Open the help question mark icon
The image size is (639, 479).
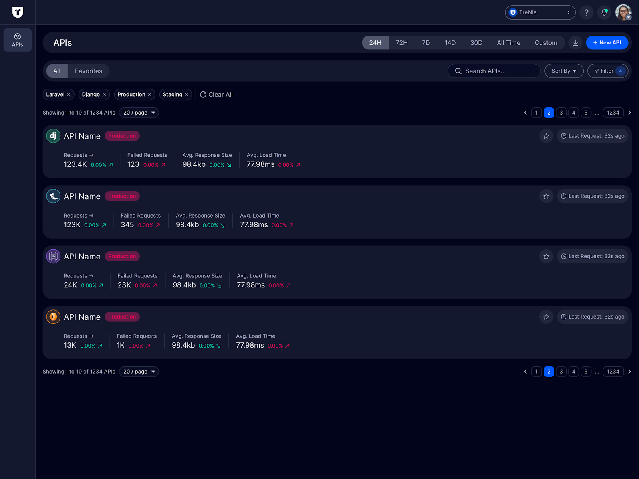pyautogui.click(x=586, y=12)
